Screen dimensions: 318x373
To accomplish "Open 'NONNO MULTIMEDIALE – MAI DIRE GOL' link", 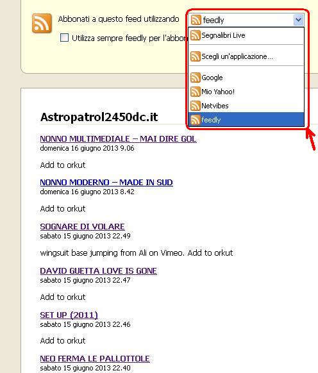I will pos(119,138).
